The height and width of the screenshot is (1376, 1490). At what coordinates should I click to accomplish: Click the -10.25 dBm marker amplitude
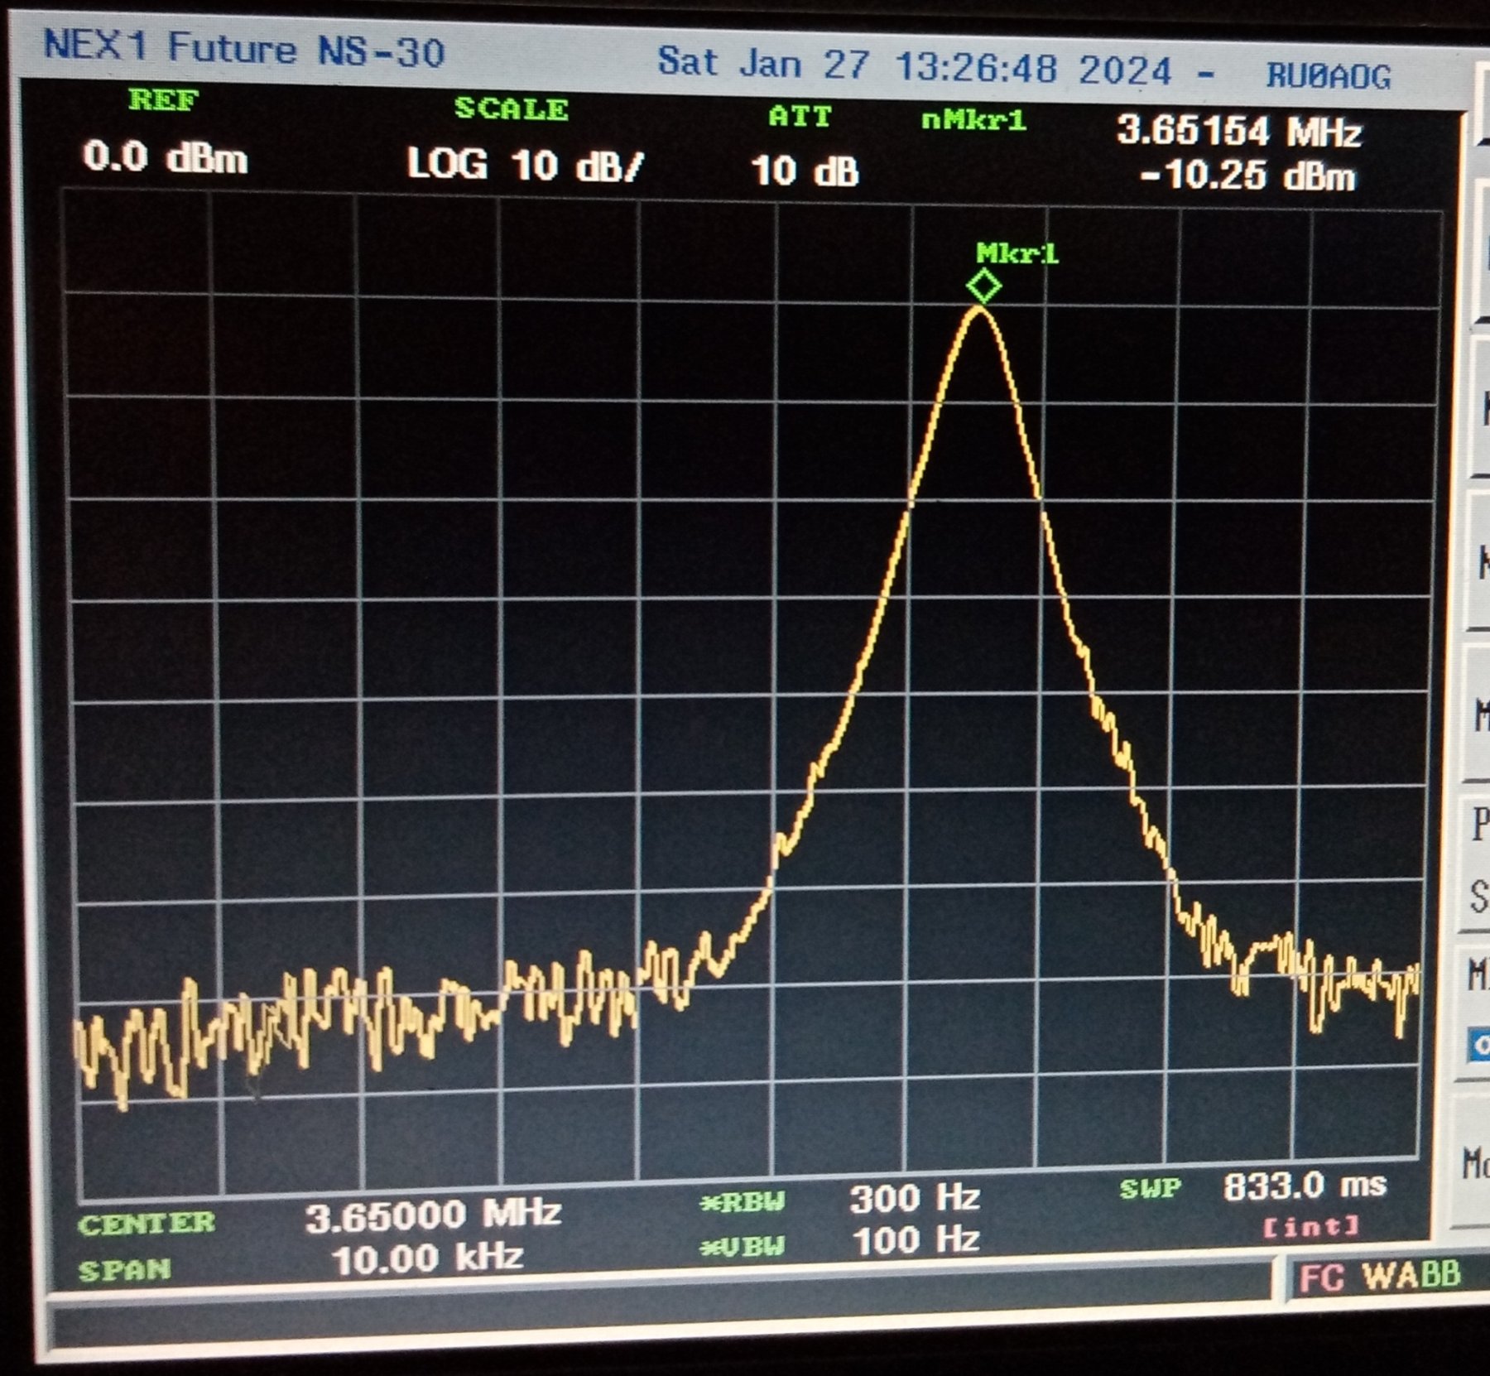[1247, 176]
